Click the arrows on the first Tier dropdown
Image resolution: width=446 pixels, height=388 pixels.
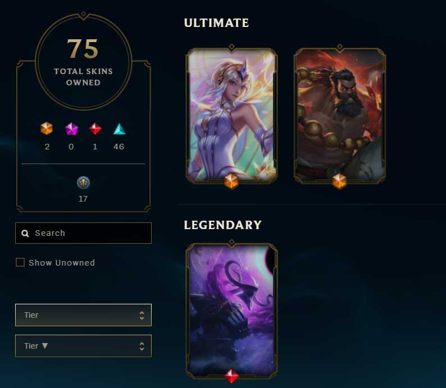(142, 315)
